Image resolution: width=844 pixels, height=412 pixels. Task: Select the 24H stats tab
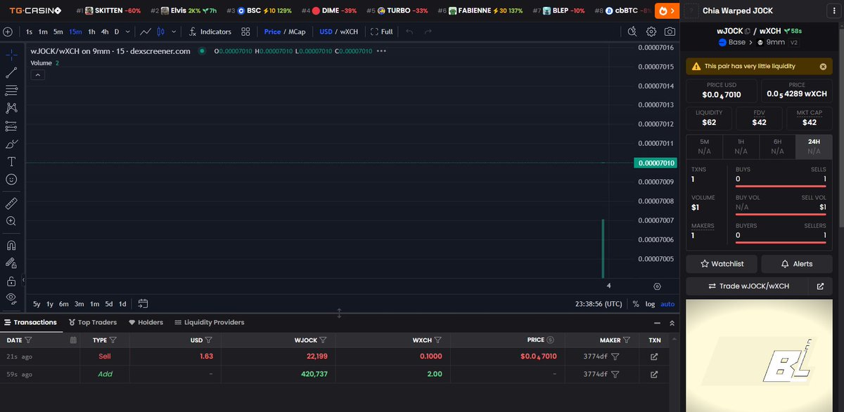tap(814, 146)
